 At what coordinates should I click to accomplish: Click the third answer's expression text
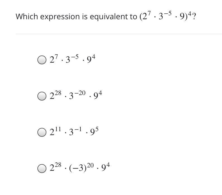[74, 132]
